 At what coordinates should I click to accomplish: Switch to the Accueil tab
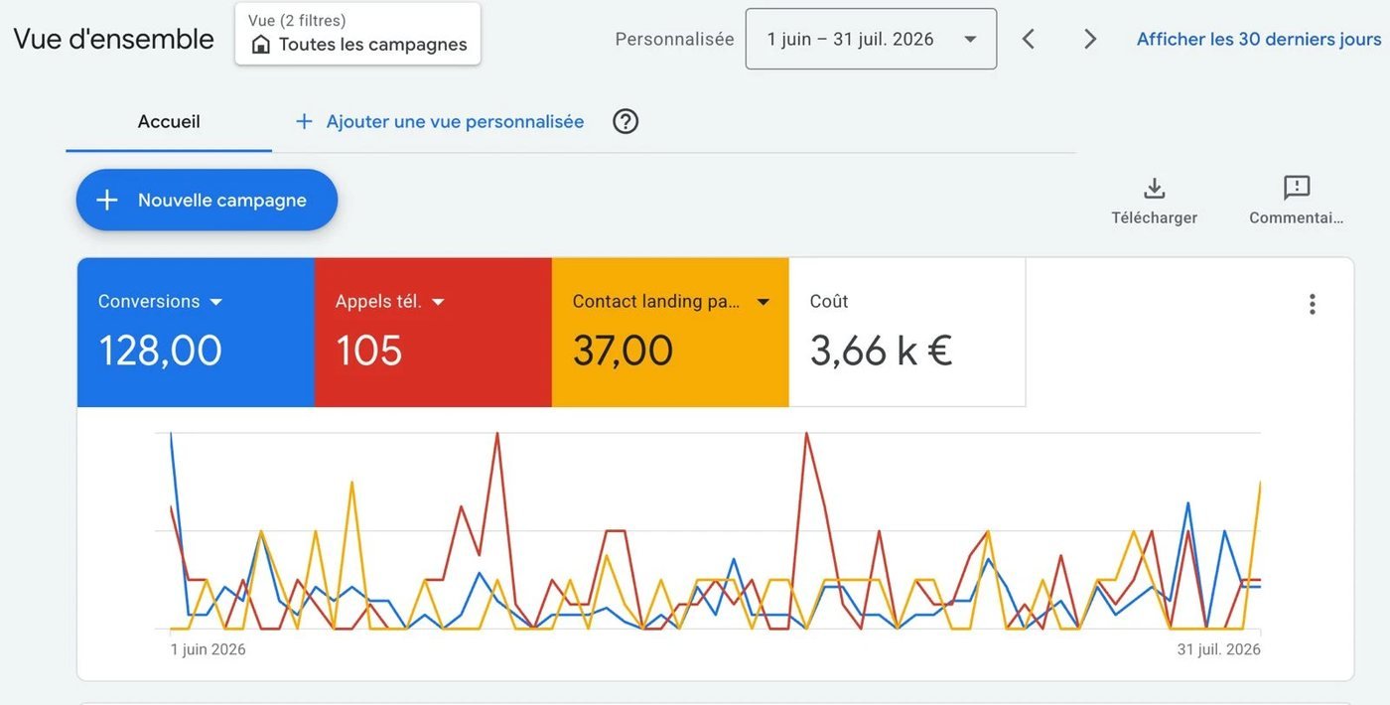(x=169, y=121)
